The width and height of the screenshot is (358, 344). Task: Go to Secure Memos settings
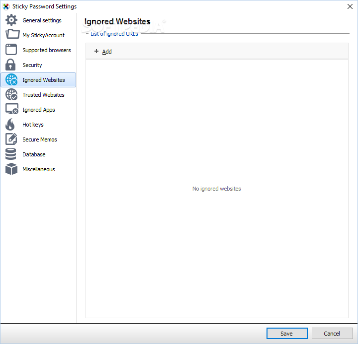39,139
